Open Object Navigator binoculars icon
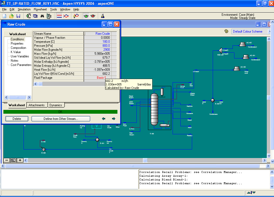This screenshot has height=197, width=274. [42, 16]
